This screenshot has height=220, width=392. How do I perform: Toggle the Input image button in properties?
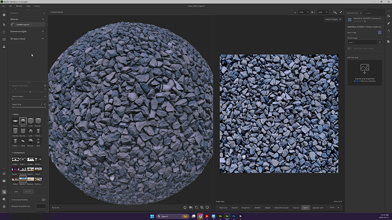point(379,32)
